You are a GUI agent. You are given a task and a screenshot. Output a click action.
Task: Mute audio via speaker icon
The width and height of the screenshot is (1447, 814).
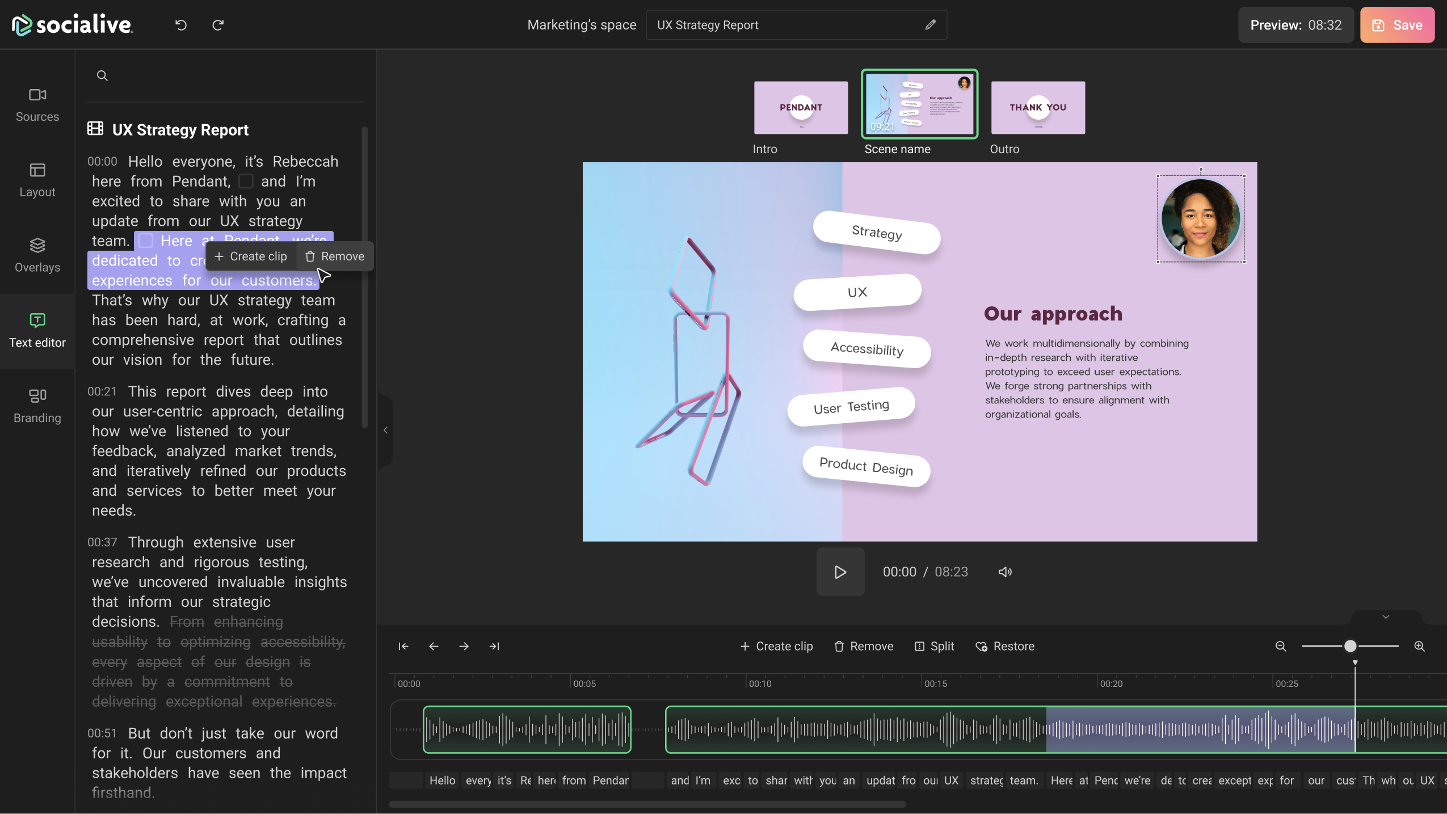coord(1004,572)
